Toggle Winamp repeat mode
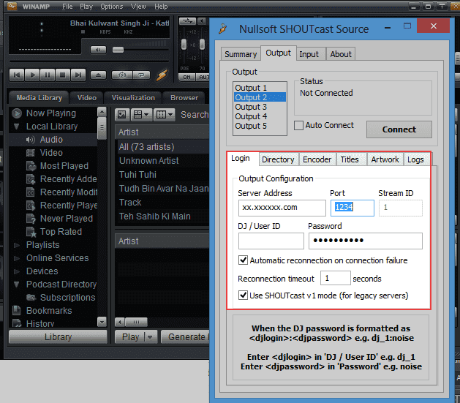 click(x=141, y=75)
